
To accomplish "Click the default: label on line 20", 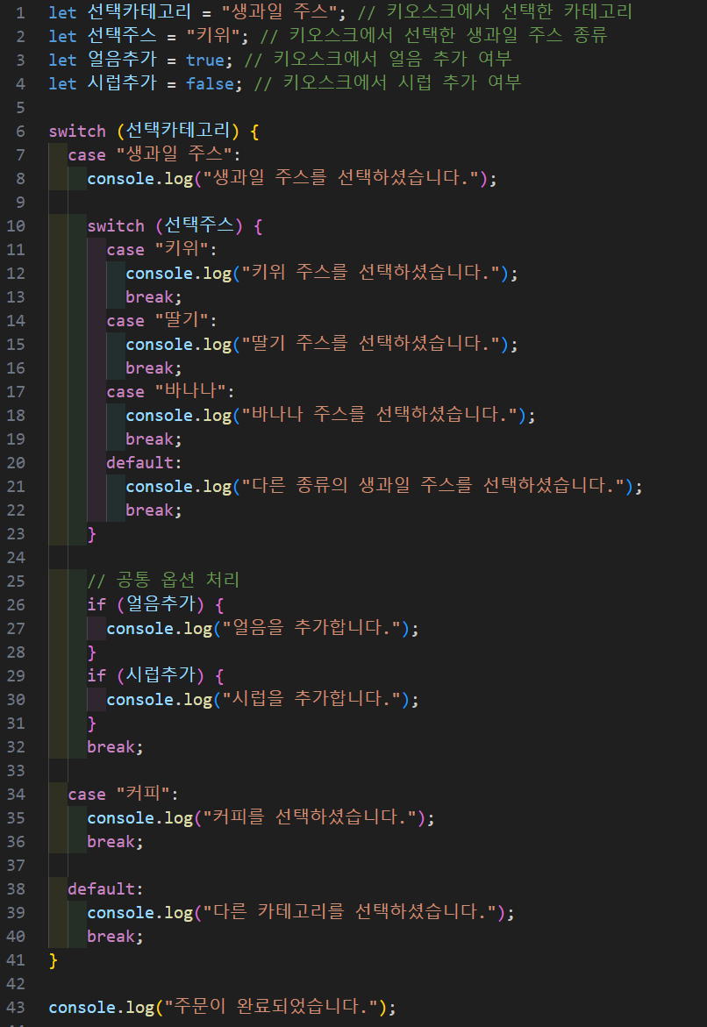I will click(144, 462).
